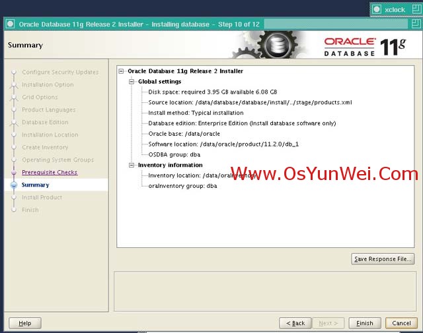Select the Product Languages step
Image resolution: width=423 pixels, height=333 pixels.
point(48,109)
